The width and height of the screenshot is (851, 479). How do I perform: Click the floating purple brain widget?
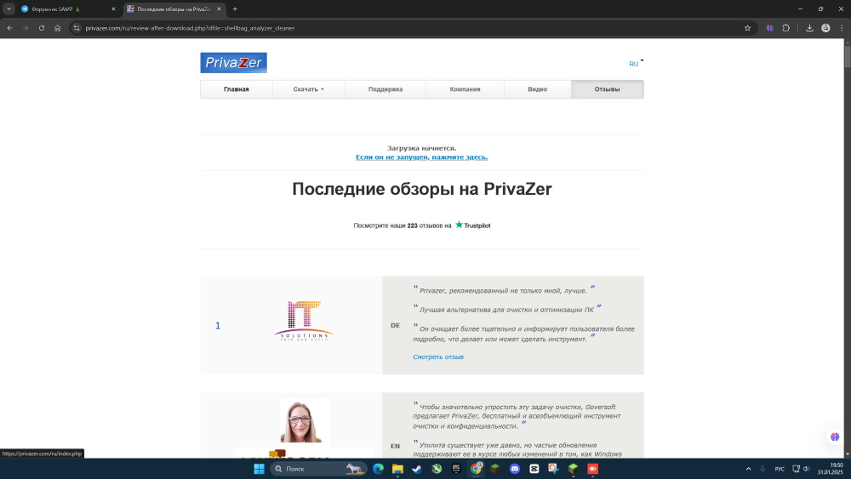coord(835,436)
